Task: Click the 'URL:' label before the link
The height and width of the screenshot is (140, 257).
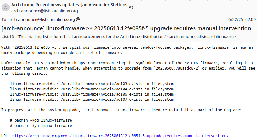Action: (6, 136)
